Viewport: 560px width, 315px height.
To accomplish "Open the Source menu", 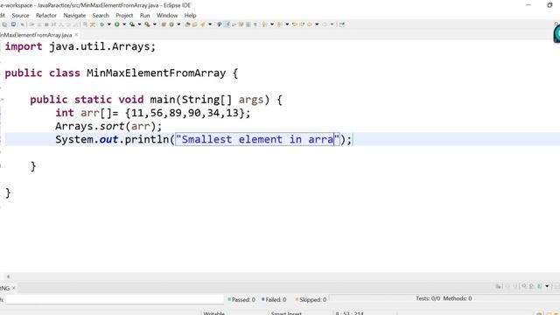I will click(x=20, y=16).
